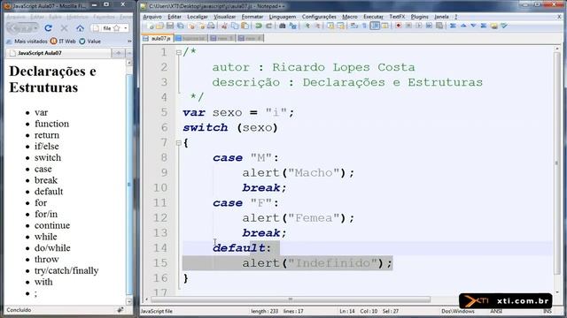Open Firefox back history dropdown arrow
Image resolution: width=567 pixels, height=318 pixels.
tap(35, 27)
